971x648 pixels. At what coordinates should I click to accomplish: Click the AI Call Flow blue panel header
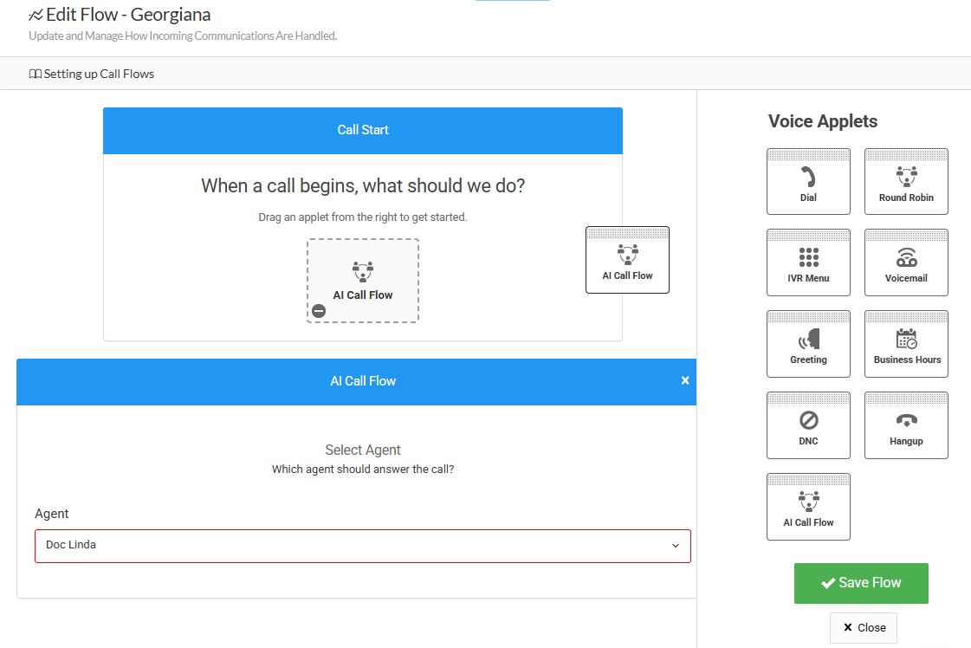[363, 381]
